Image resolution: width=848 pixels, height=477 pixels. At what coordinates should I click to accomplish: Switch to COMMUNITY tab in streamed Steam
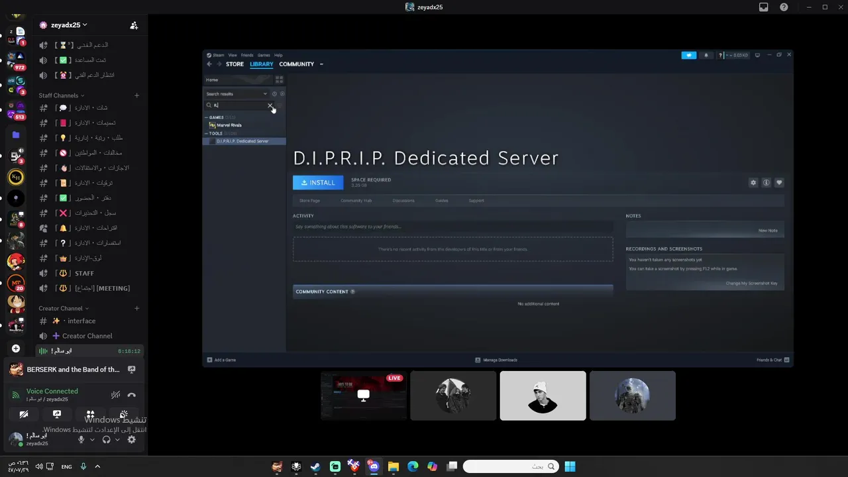point(296,64)
